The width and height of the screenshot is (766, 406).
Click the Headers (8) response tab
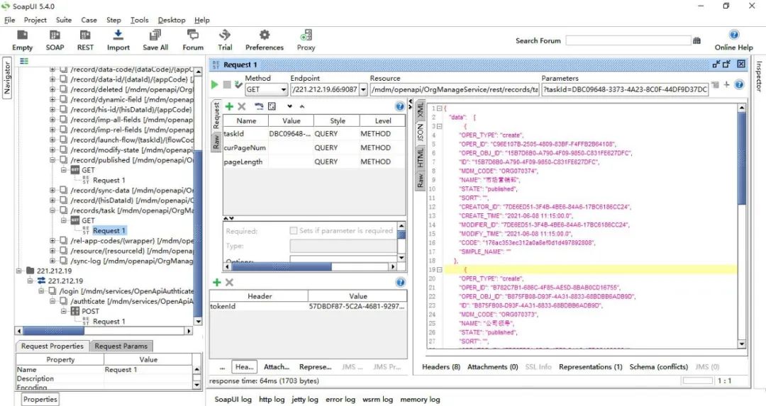click(440, 367)
